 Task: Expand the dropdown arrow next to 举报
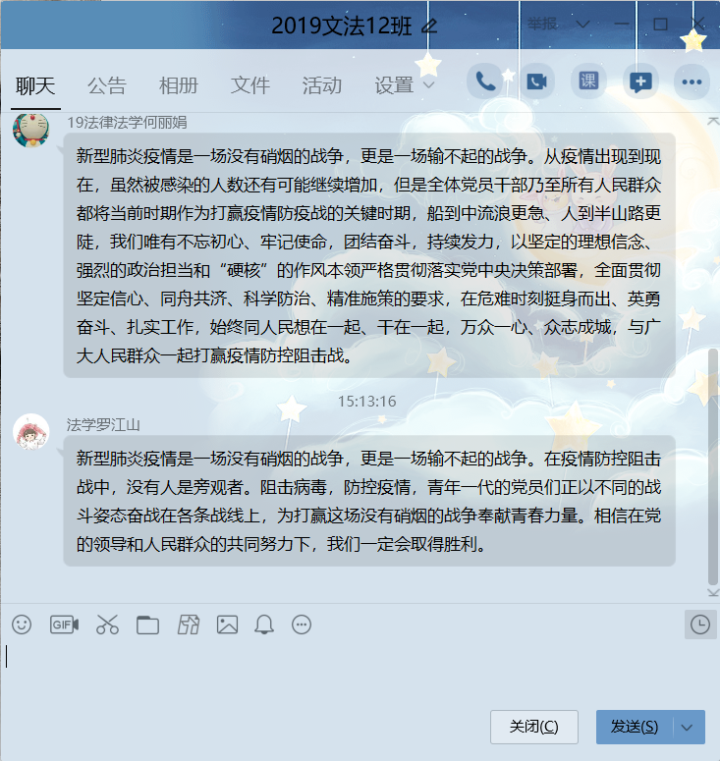(582, 24)
